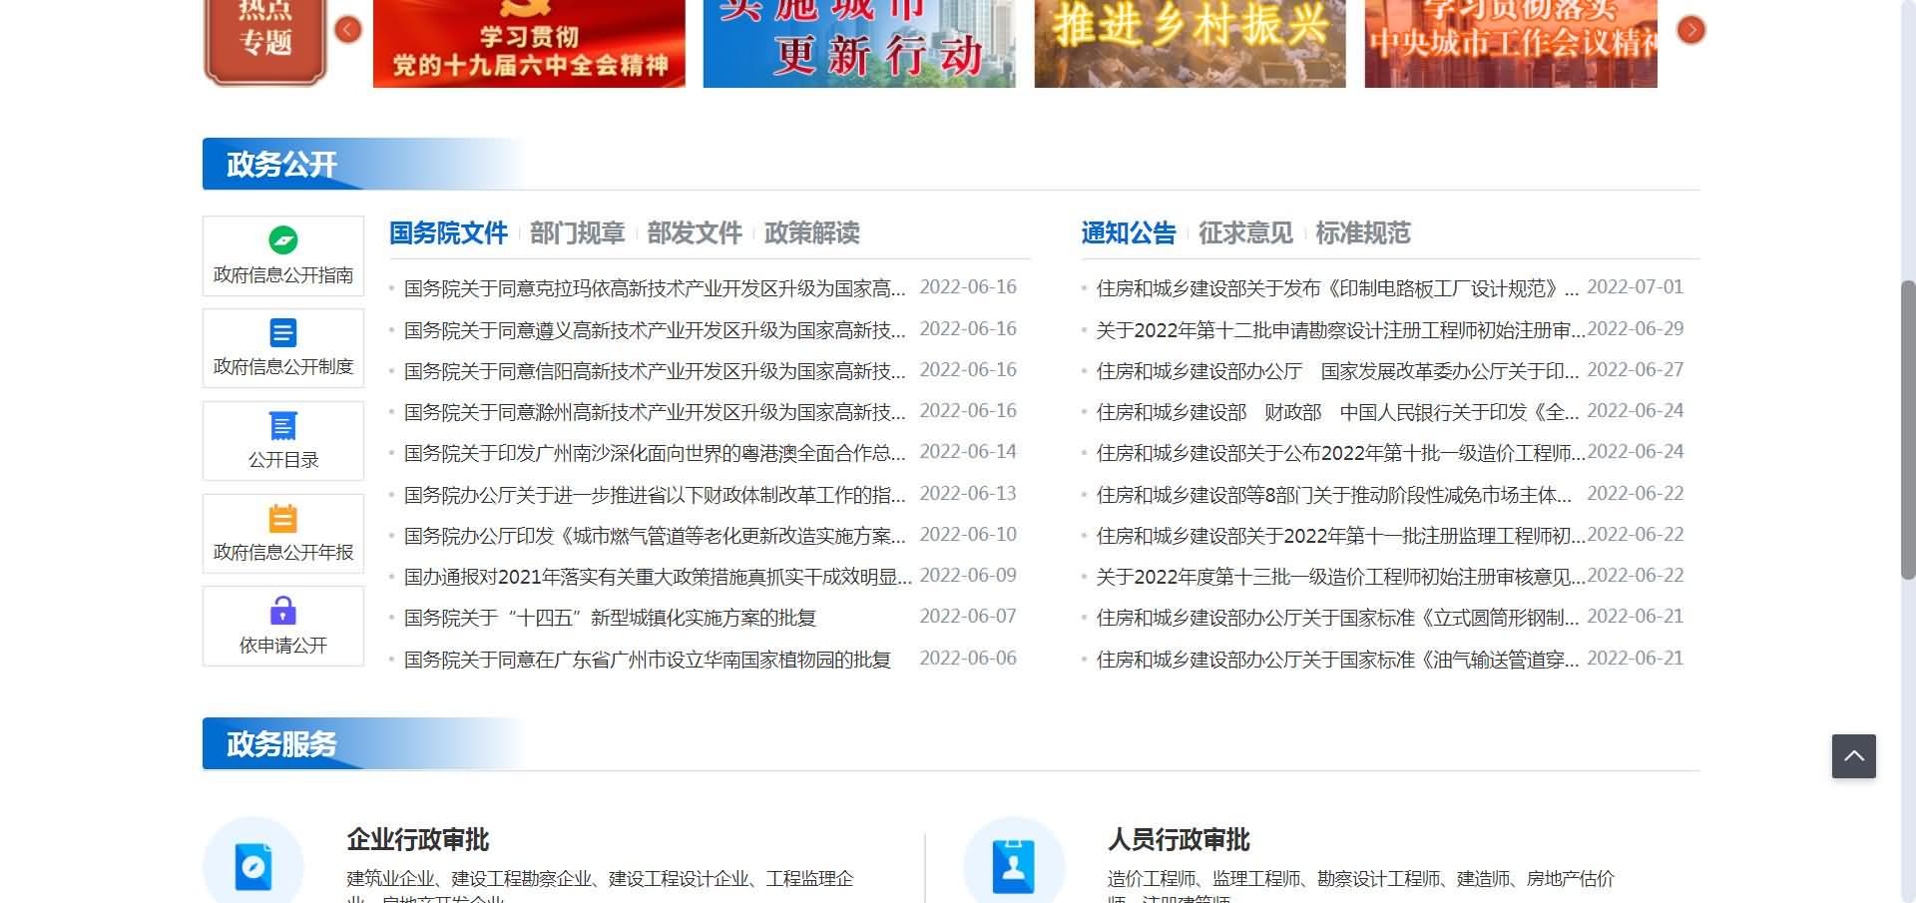Click the blue 政府信息公开制度 document icon
The width and height of the screenshot is (1916, 903).
pyautogui.click(x=283, y=332)
